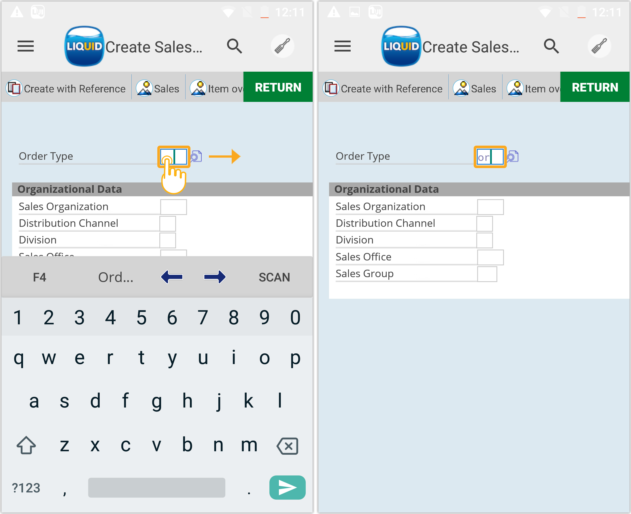The image size is (631, 514).
Task: Tap search magnifier icon on right screen
Action: [x=551, y=46]
